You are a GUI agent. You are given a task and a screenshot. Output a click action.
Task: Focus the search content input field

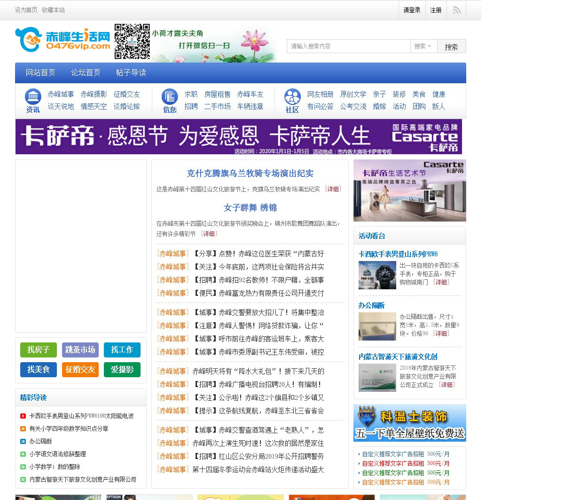(x=348, y=46)
